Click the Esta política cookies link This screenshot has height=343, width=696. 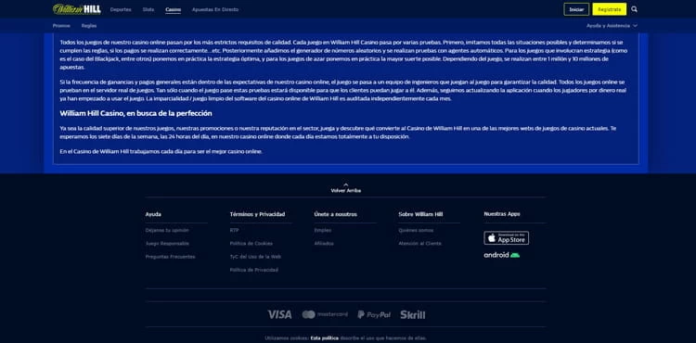click(x=325, y=338)
